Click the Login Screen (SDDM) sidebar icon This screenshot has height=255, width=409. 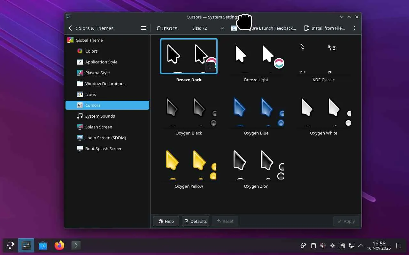(80, 138)
